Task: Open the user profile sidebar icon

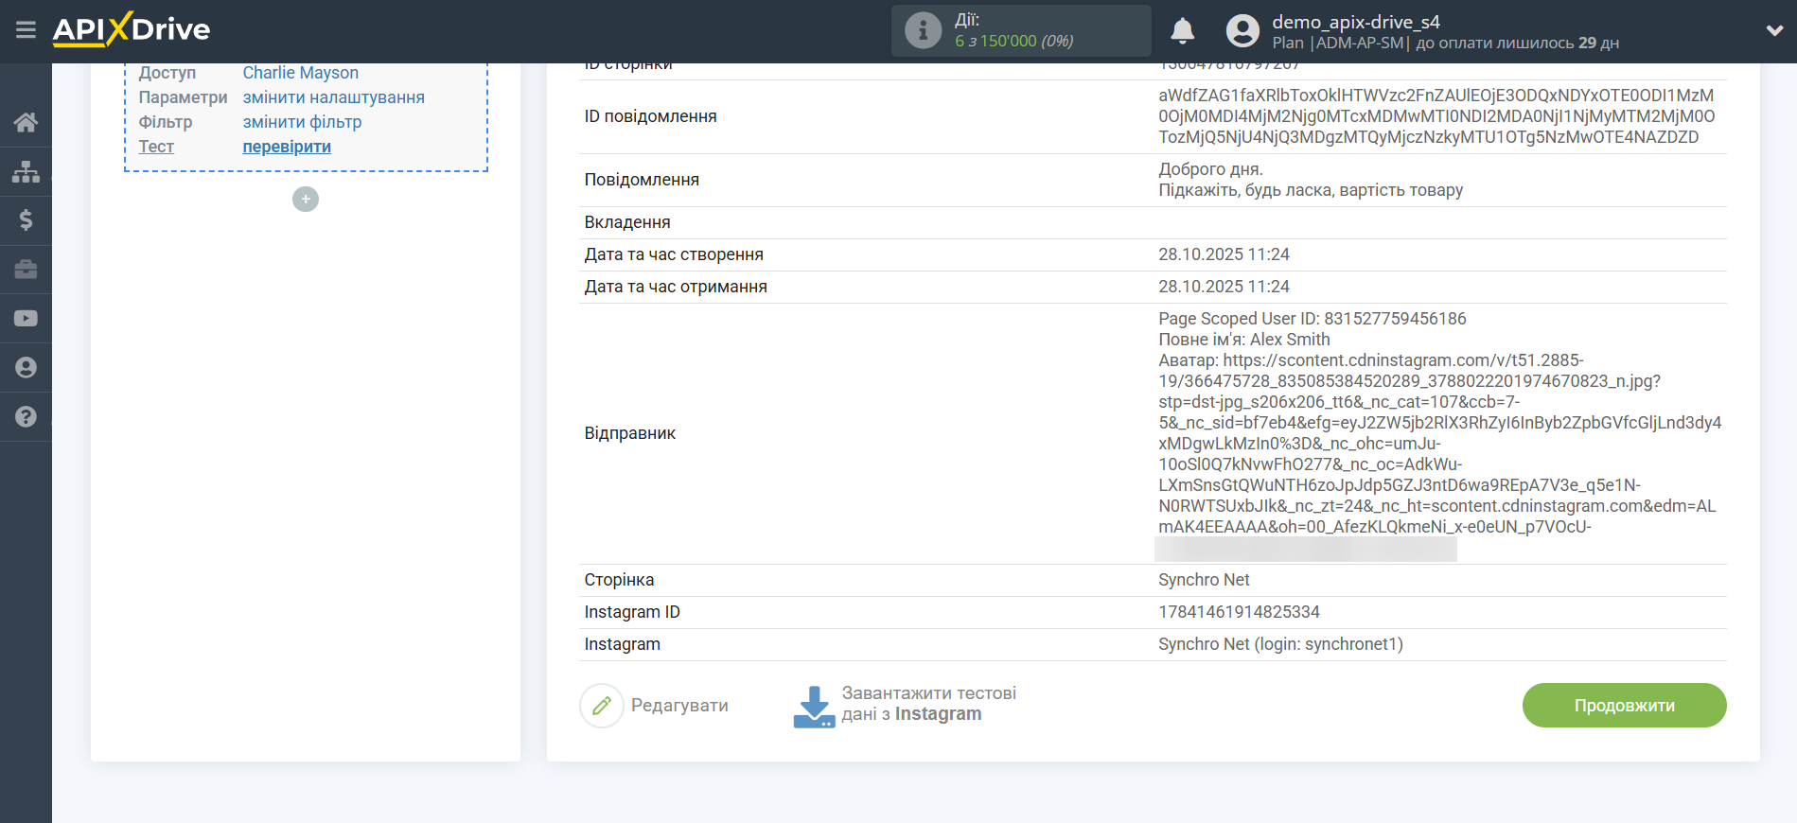Action: (x=26, y=368)
